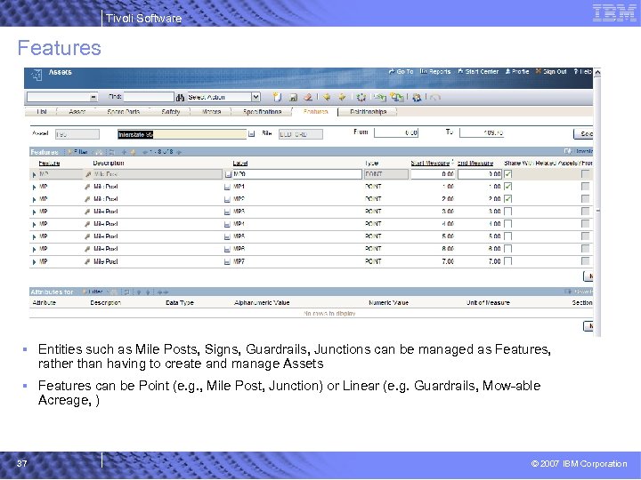
Task: Click Filter icon in Attributes section header
Action: point(85,292)
